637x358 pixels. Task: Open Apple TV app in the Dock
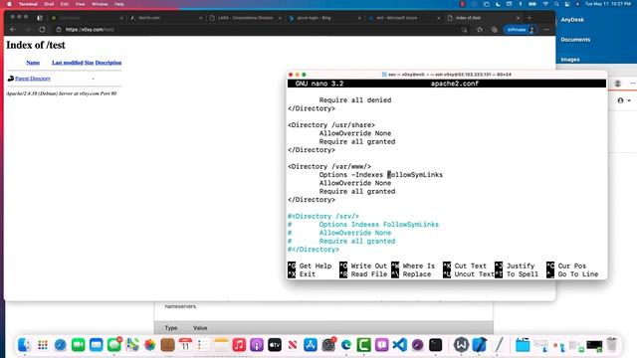click(275, 345)
